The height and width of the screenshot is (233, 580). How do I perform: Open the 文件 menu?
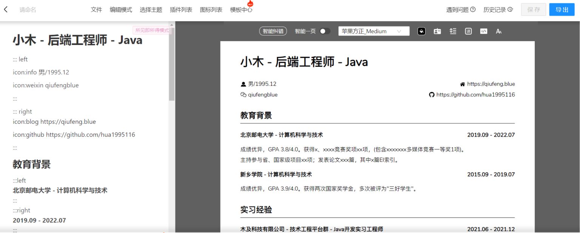pos(96,10)
